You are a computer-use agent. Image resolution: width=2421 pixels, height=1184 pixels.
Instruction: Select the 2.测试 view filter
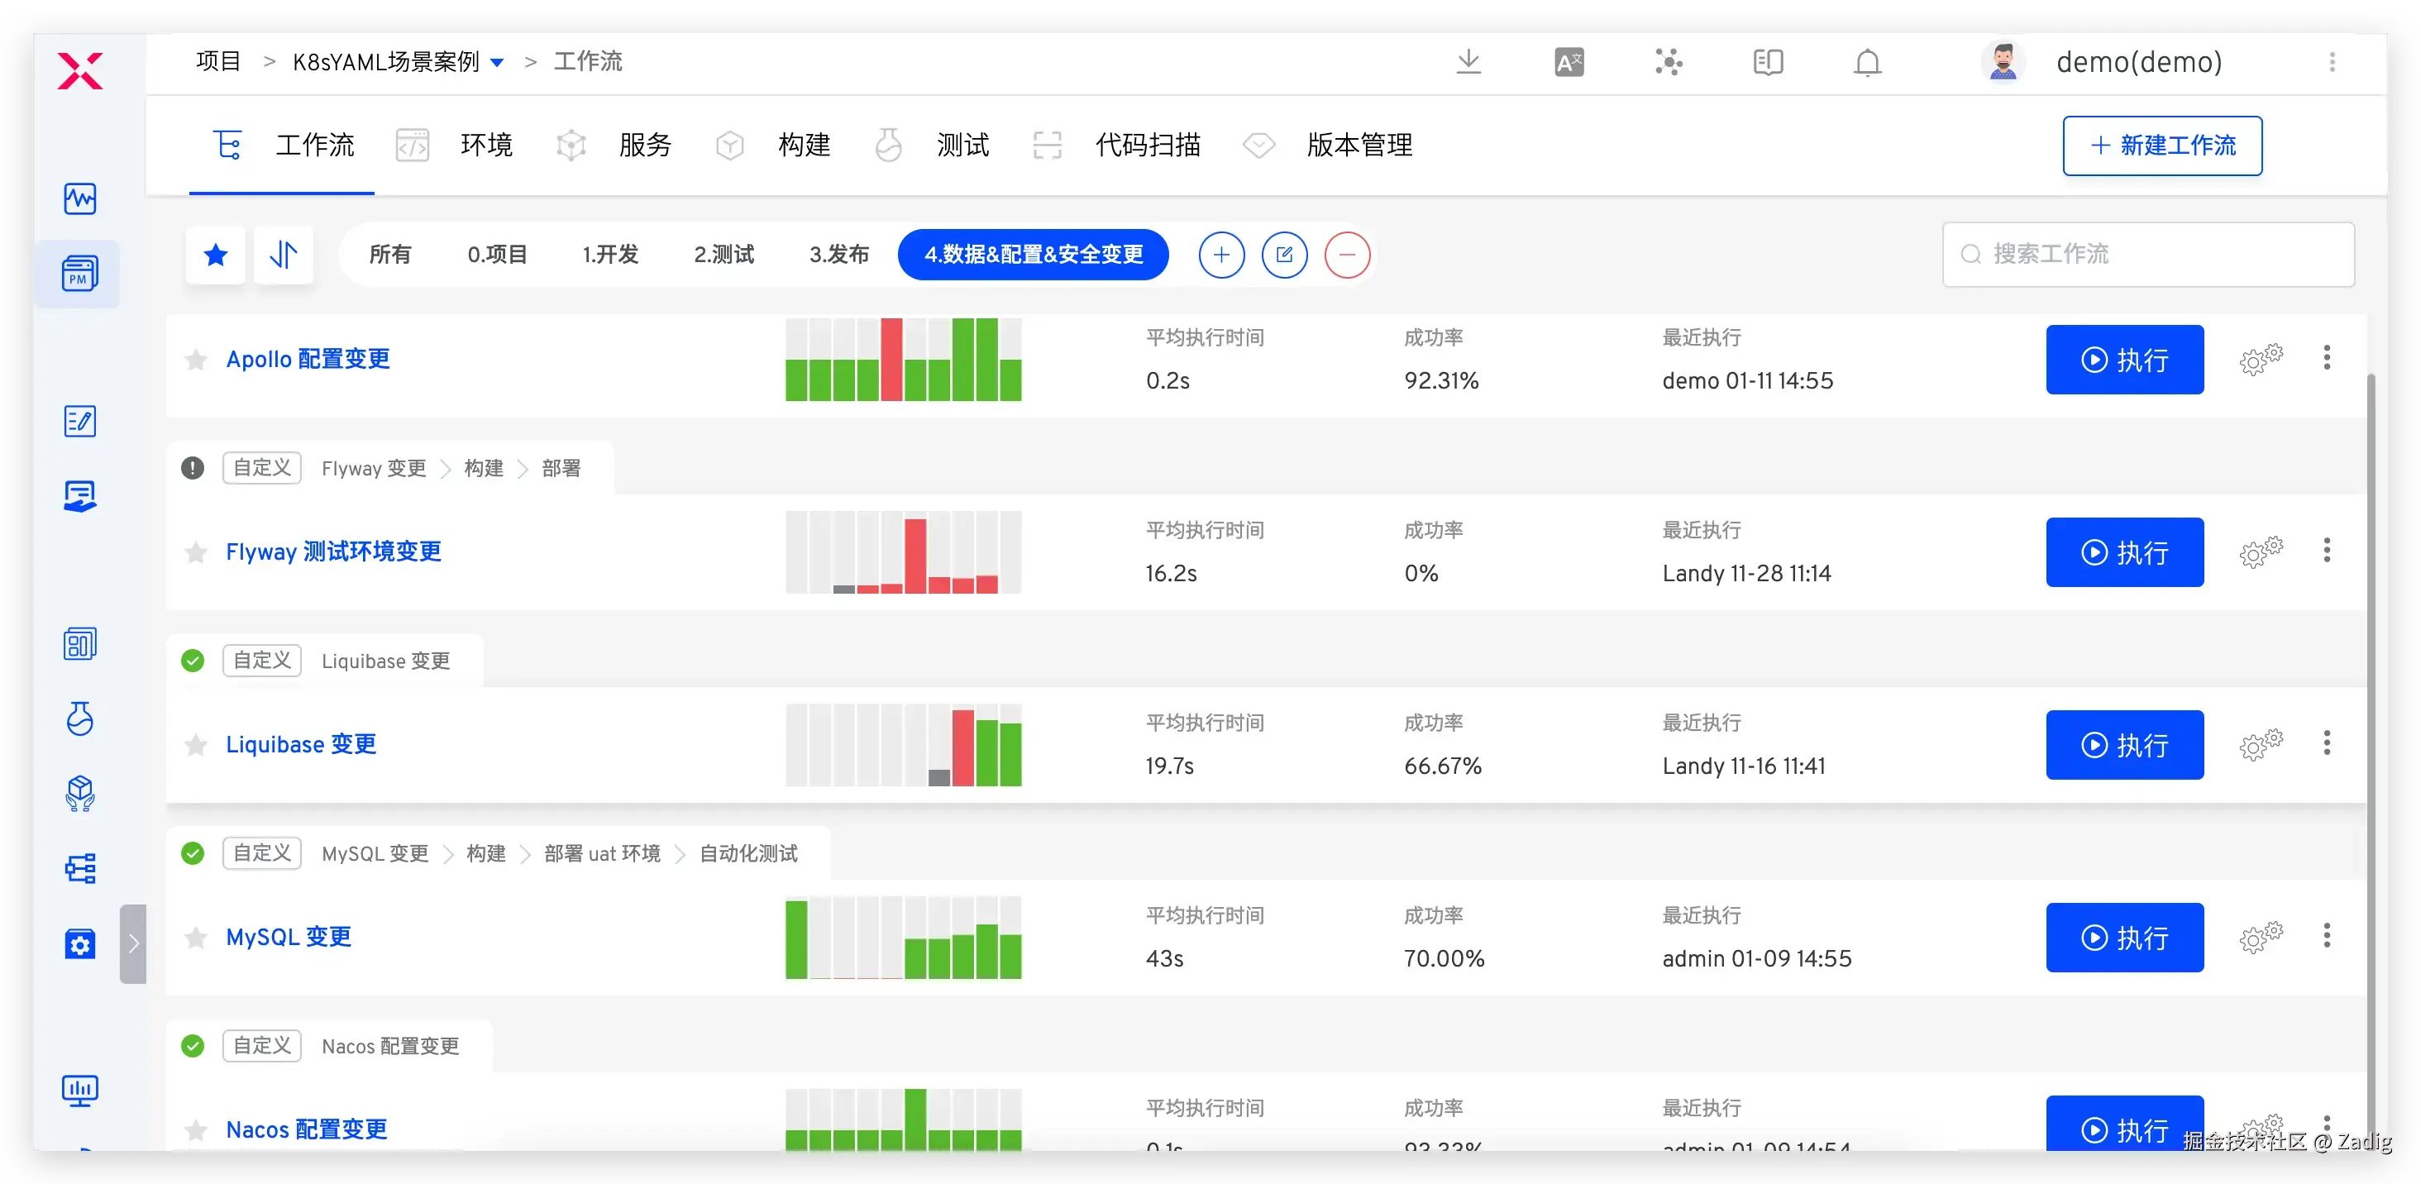click(723, 255)
